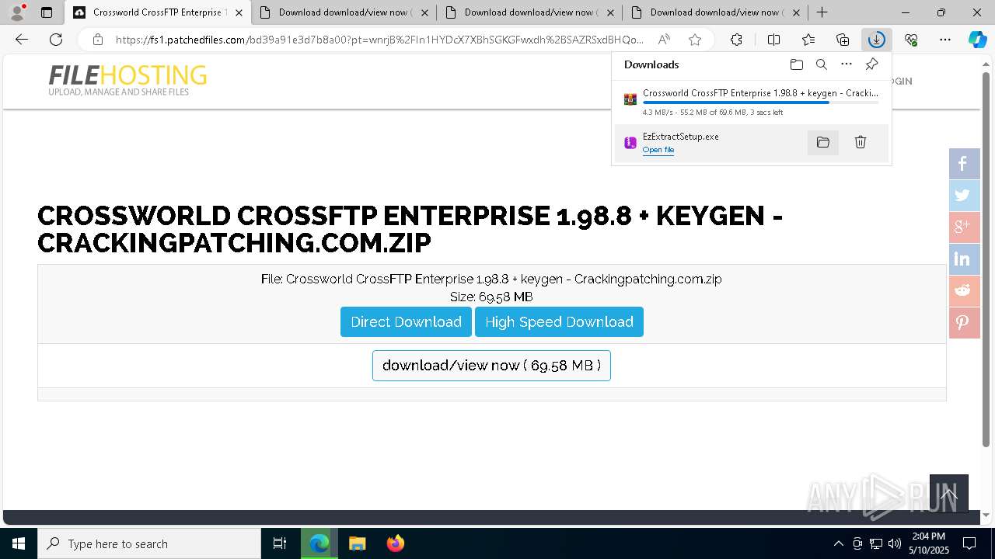Open File Explorer from taskbar
Screen dimensions: 995x559
pos(357,543)
